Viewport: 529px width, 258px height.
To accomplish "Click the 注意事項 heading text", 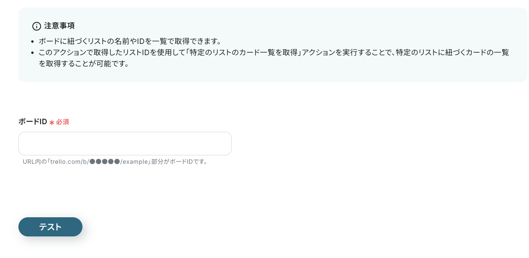I will point(60,26).
